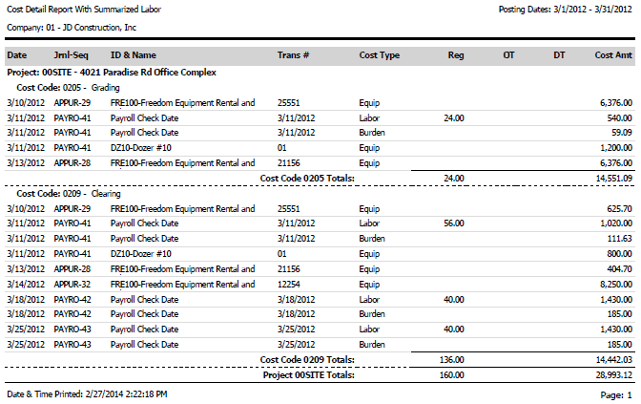Click the 540.00 labor cost amount

tap(619, 117)
